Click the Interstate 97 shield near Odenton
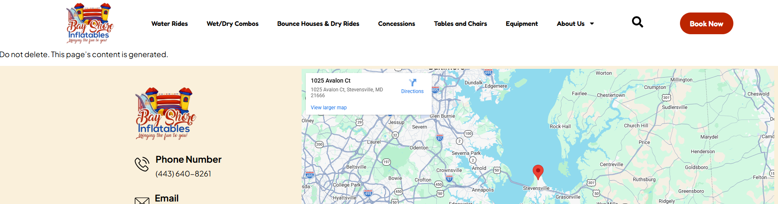The height and width of the screenshot is (204, 778). coord(440,138)
